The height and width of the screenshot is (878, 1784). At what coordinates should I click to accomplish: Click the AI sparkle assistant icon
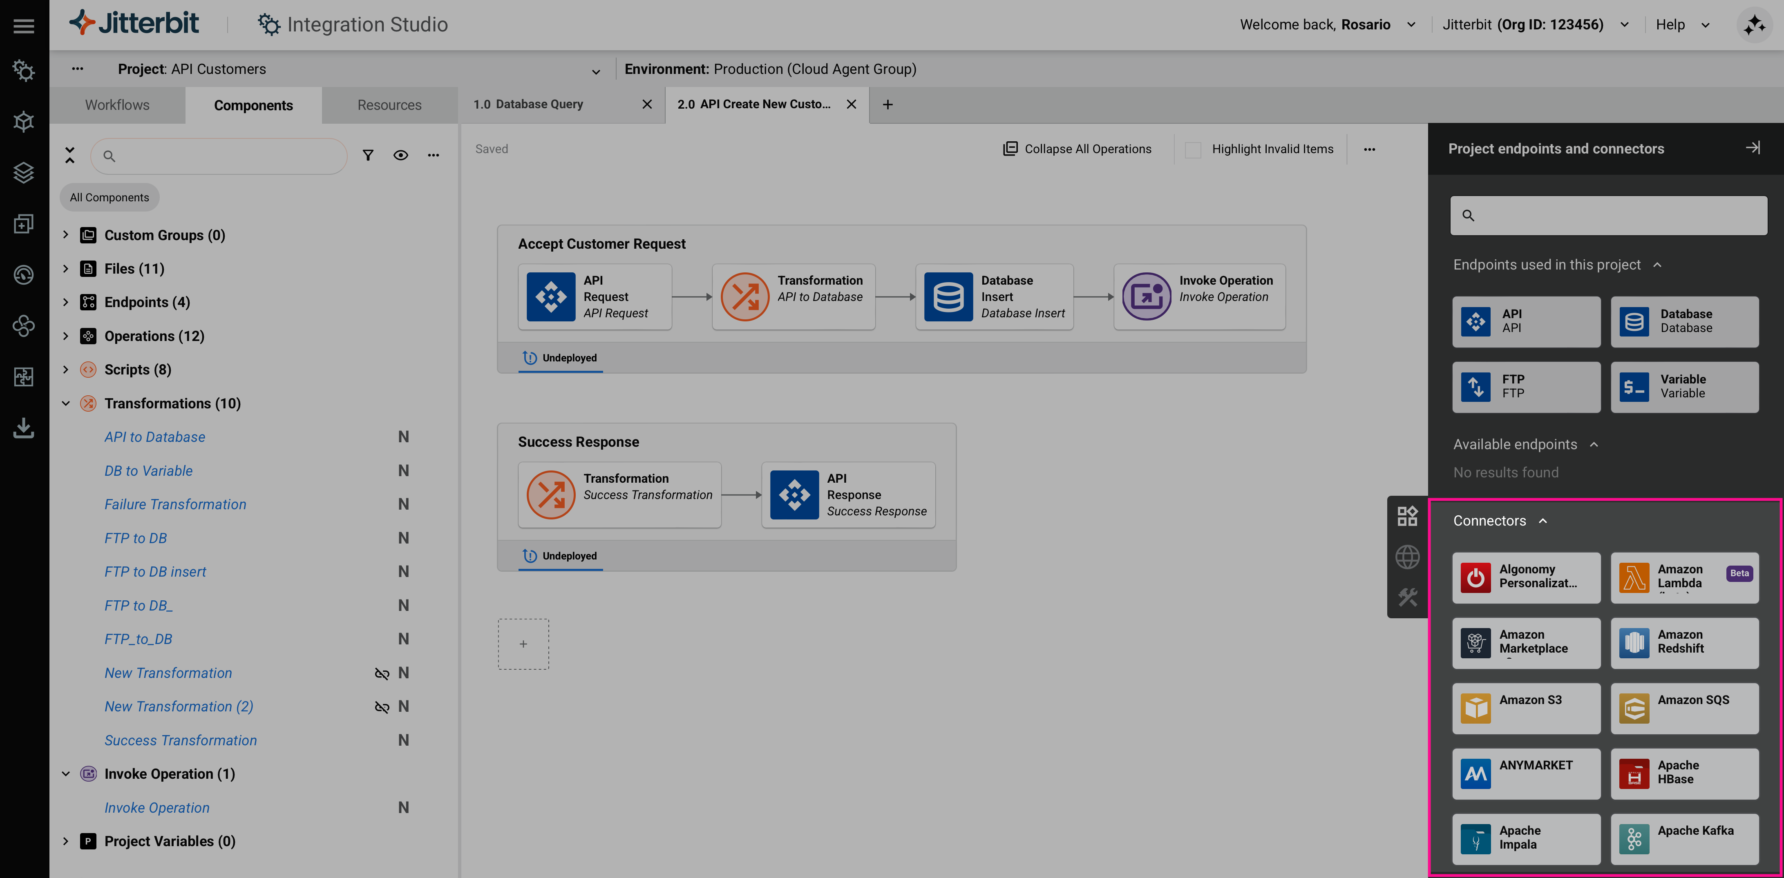[x=1754, y=26]
